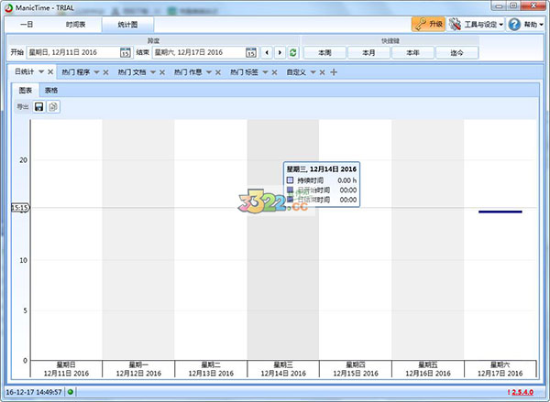
Task: Open the start date calendar picker
Action: pos(125,53)
